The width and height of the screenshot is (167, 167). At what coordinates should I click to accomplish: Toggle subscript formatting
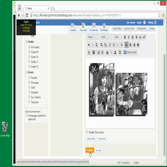pos(140,37)
